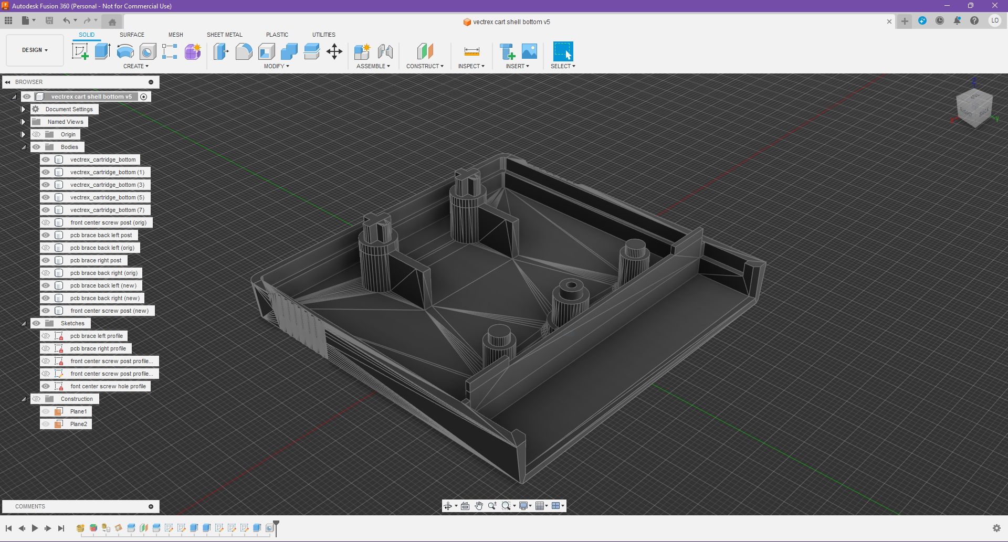Image resolution: width=1008 pixels, height=542 pixels.
Task: Open the DESIGN workspace dropdown
Action: tap(35, 50)
